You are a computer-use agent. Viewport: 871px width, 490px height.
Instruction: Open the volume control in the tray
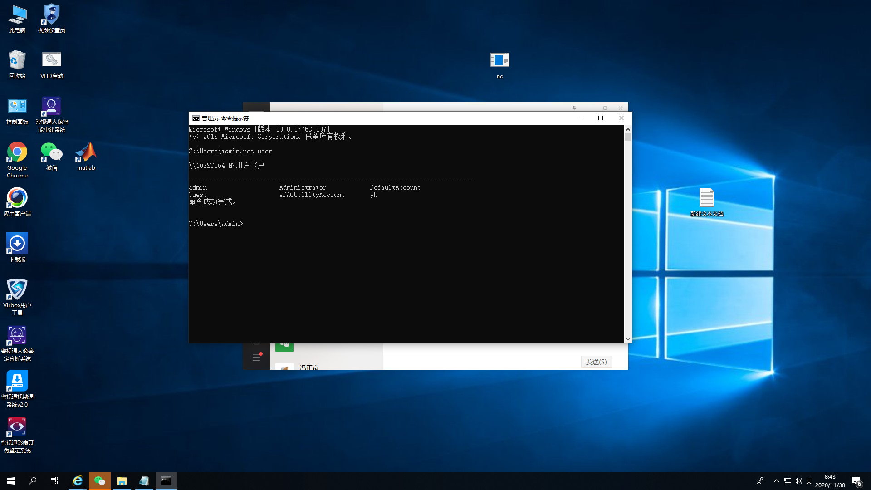798,481
